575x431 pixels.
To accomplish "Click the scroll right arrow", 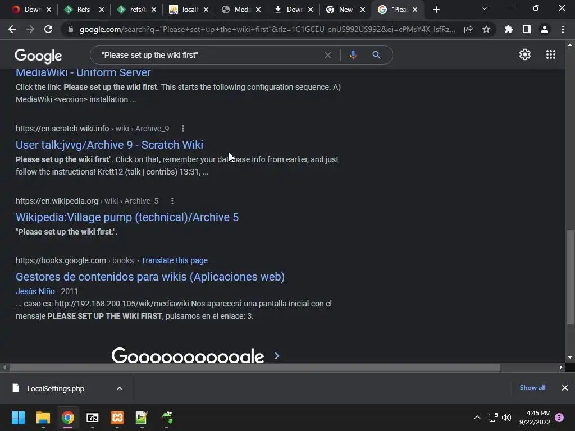I will click(561, 367).
